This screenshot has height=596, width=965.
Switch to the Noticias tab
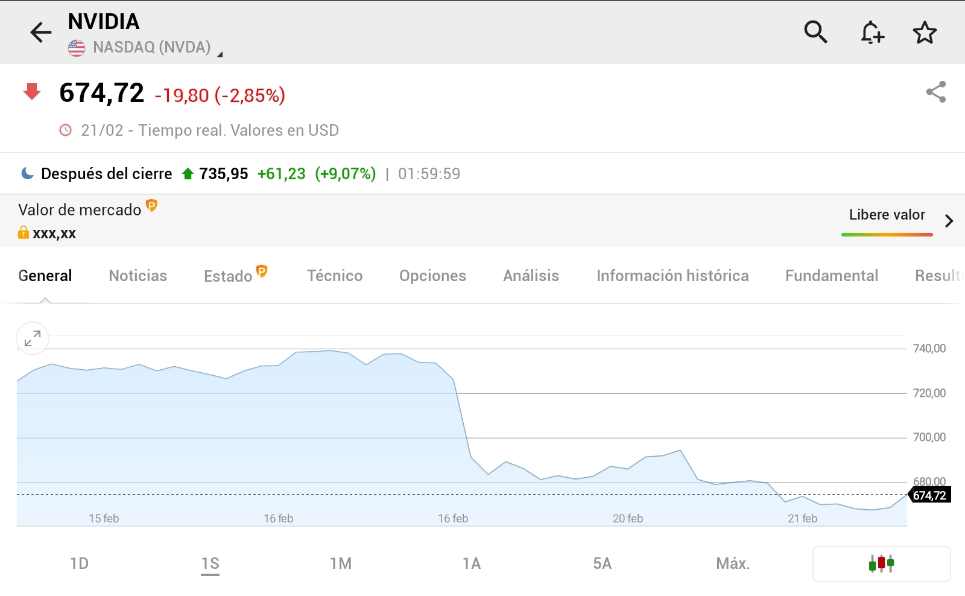[138, 276]
